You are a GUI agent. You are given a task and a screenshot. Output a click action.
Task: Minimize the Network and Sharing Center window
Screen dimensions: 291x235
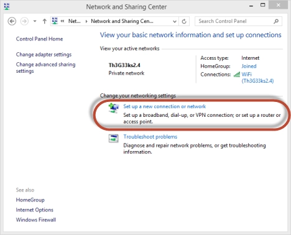coord(251,6)
